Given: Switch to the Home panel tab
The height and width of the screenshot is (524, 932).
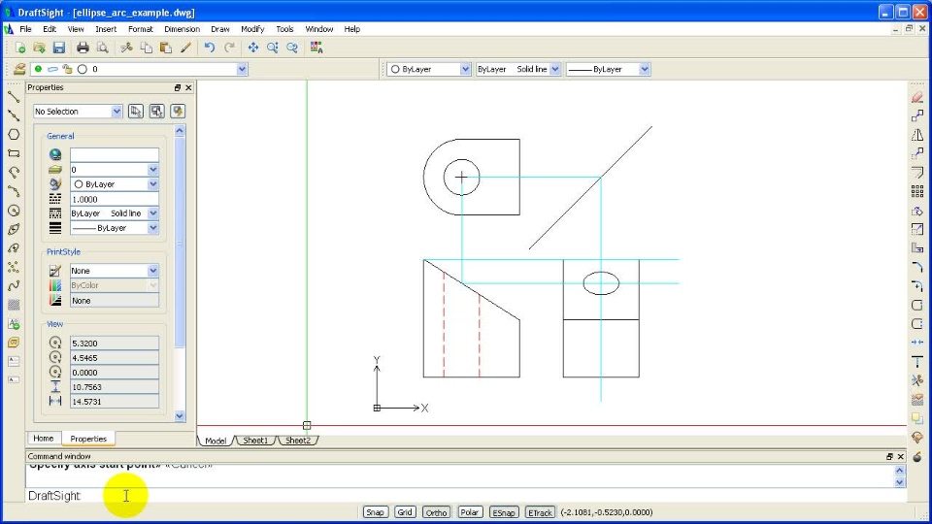Looking at the screenshot, I should coord(43,439).
